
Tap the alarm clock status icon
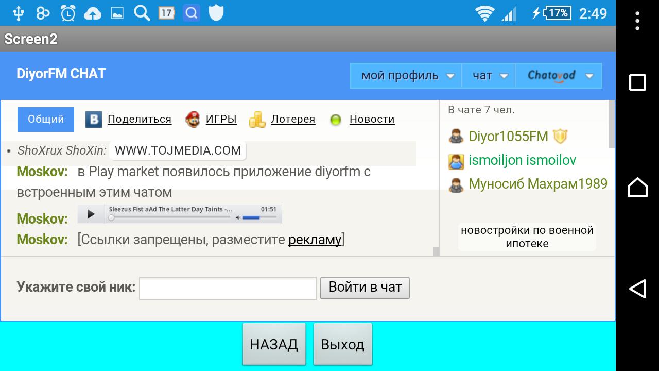coord(67,13)
